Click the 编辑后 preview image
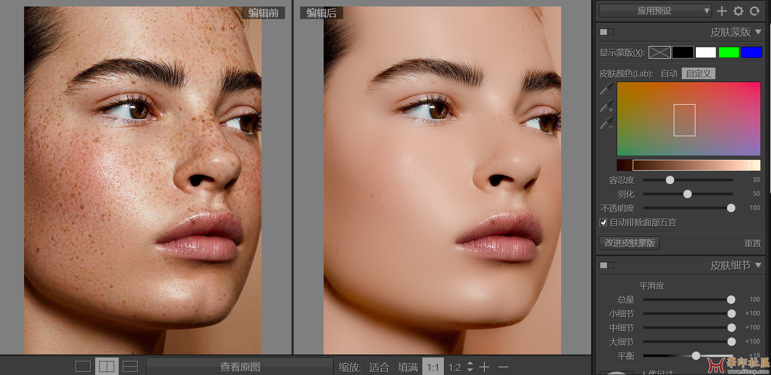The width and height of the screenshot is (771, 375). pyautogui.click(x=442, y=180)
